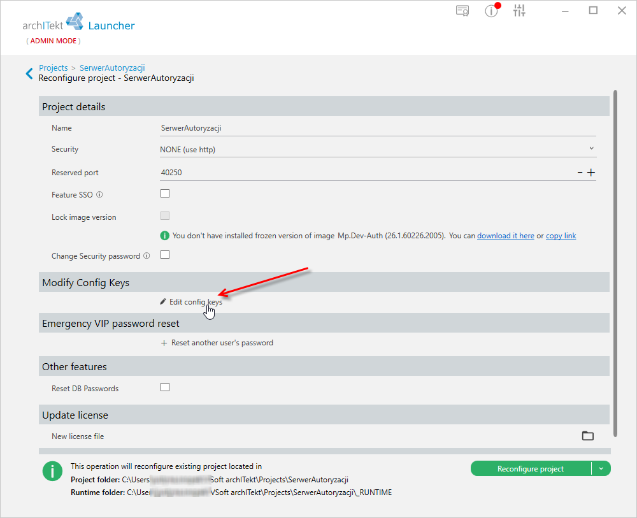Open the SerwerAutoryzacji breadcrumb link

(112, 68)
